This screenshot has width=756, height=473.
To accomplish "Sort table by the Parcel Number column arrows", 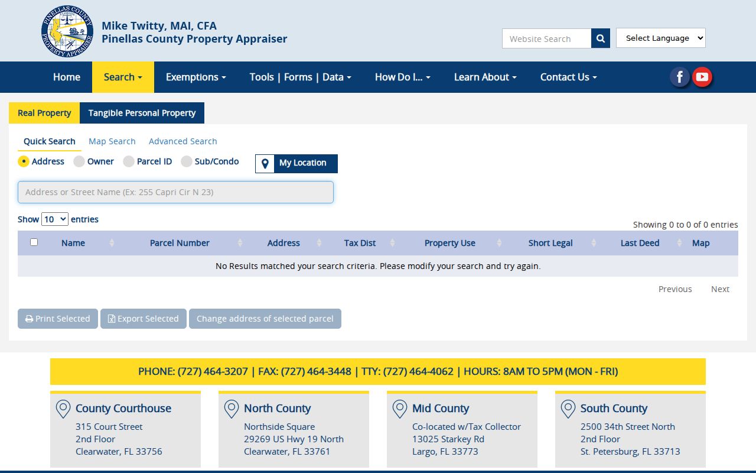I will click(240, 243).
